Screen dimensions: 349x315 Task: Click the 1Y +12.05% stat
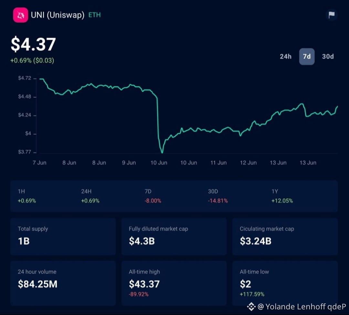click(x=282, y=196)
